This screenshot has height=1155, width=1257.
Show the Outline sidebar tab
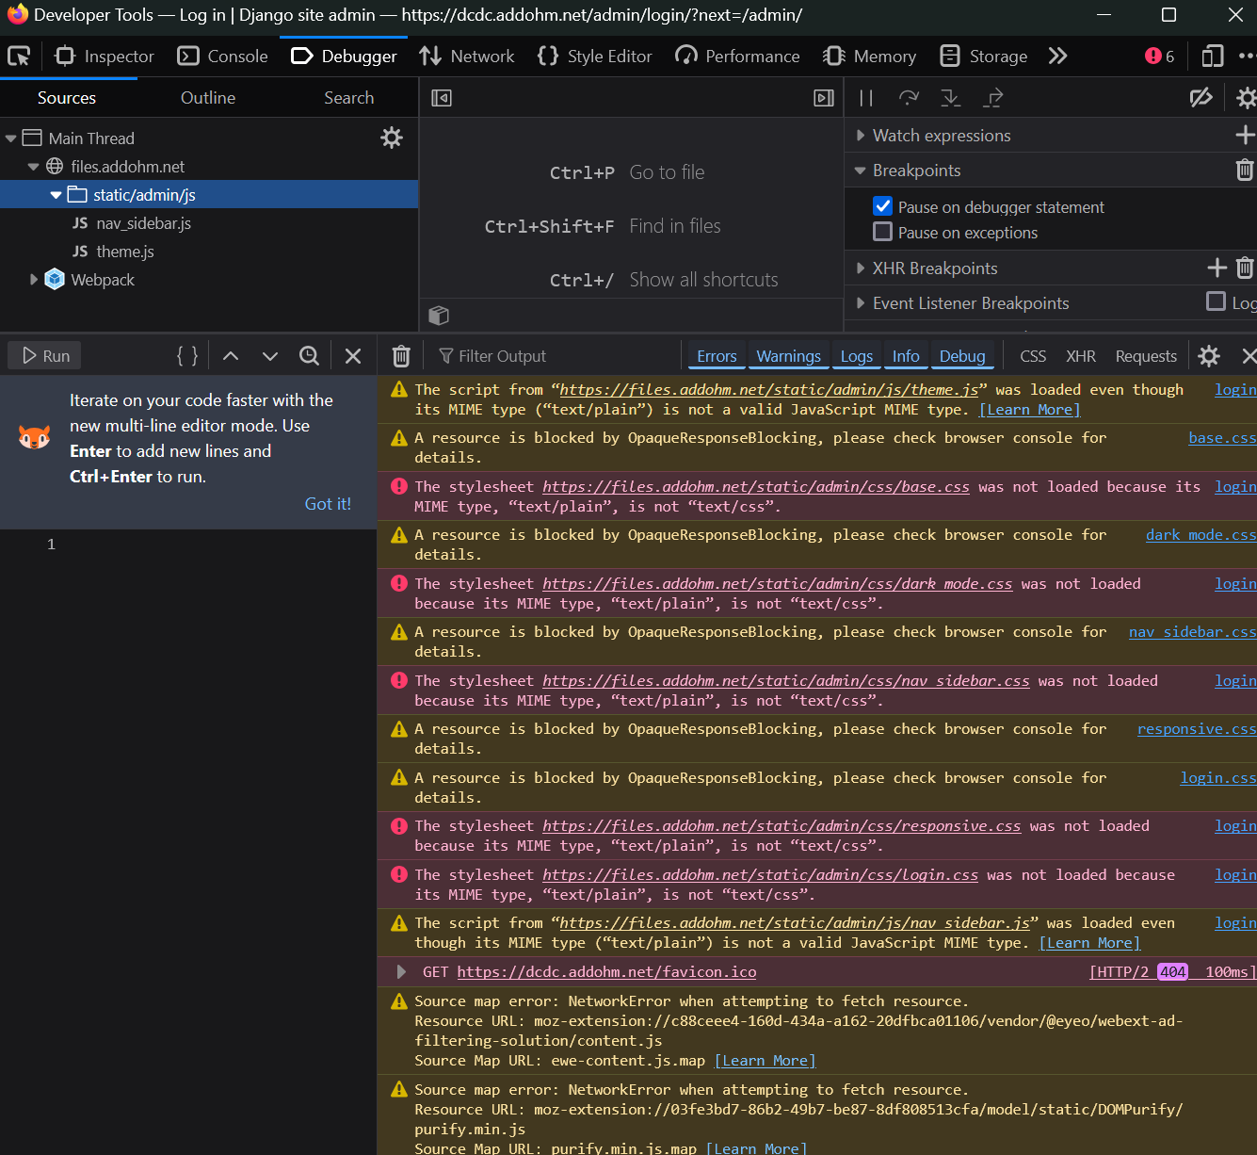click(x=208, y=98)
